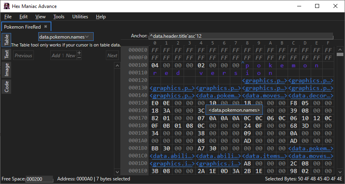Follow the first graphics pointer in row 000120
Image resolution: width=345 pixels, height=184 pixels.
(265, 81)
